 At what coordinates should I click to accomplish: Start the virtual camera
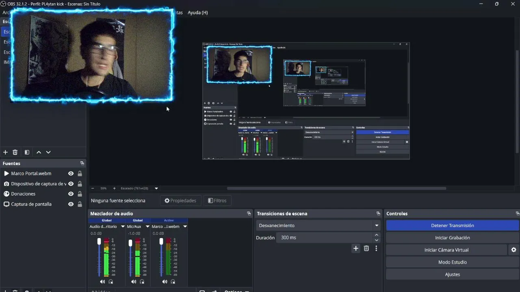[x=446, y=250]
